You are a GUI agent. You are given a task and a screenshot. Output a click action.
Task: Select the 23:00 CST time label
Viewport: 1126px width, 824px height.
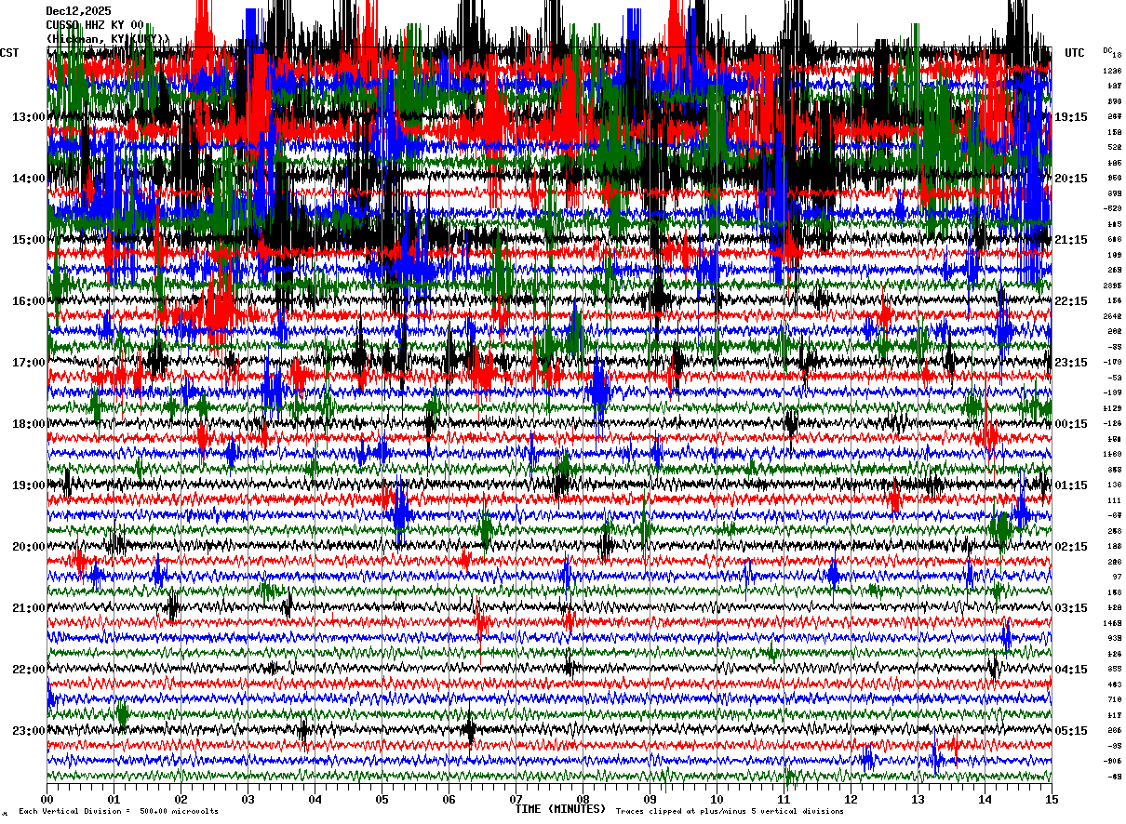click(29, 731)
